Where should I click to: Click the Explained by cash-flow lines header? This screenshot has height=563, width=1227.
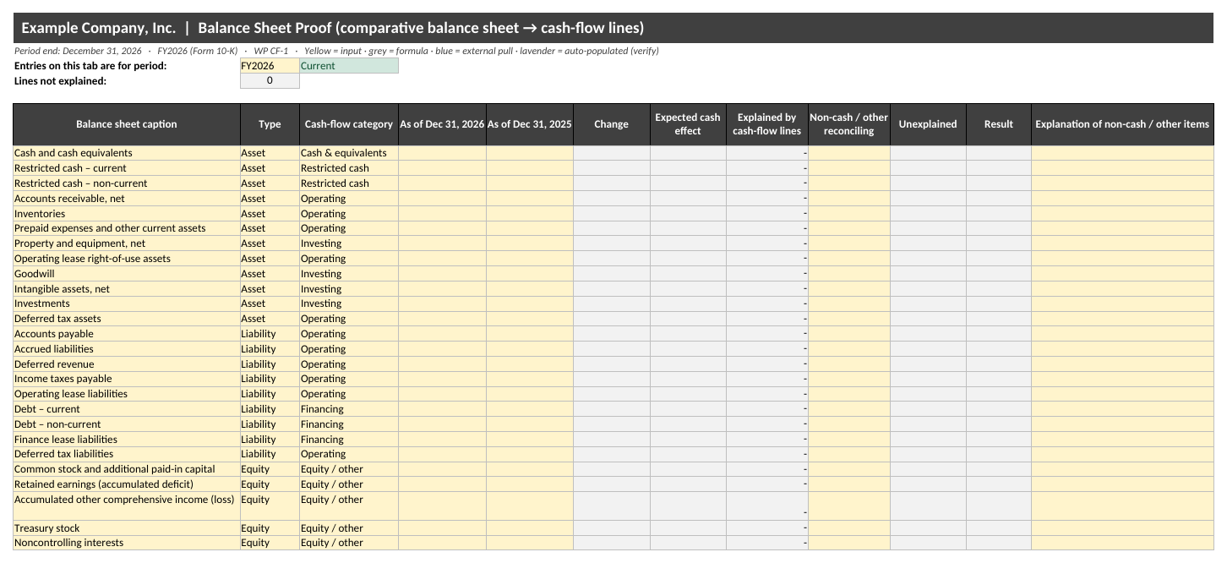click(767, 124)
